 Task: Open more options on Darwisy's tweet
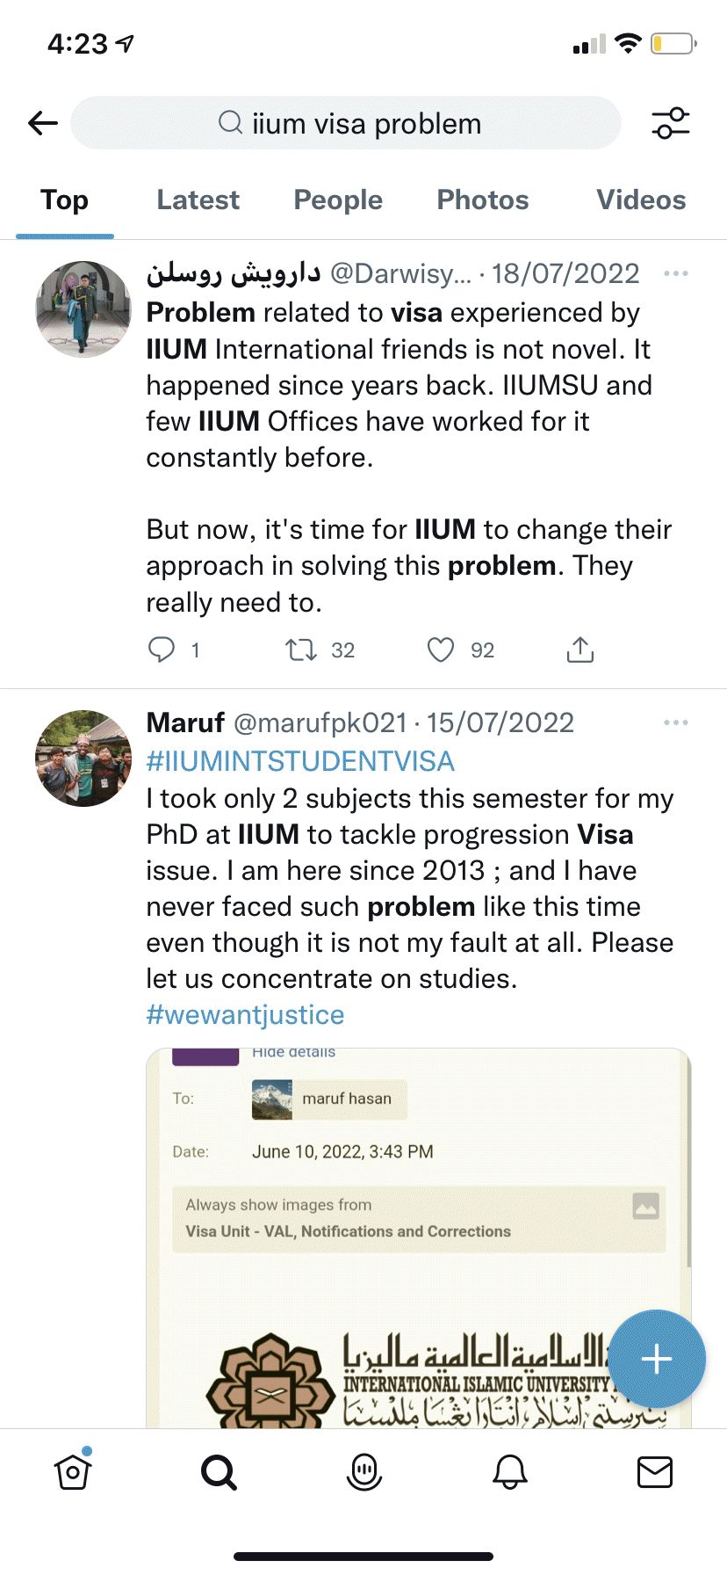[x=676, y=273]
